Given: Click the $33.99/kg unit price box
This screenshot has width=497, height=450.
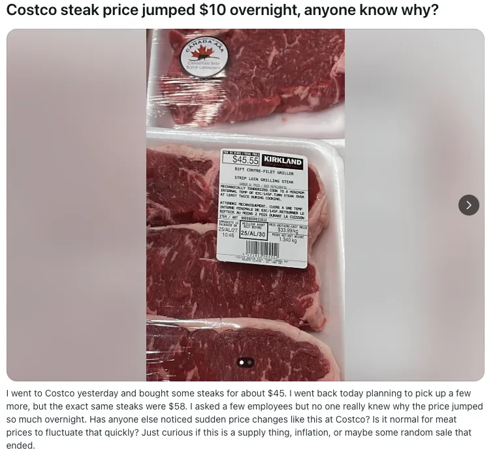Looking at the screenshot, I should click(287, 229).
